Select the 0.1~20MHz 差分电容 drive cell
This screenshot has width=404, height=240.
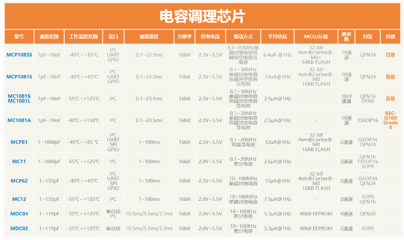[x=243, y=161]
